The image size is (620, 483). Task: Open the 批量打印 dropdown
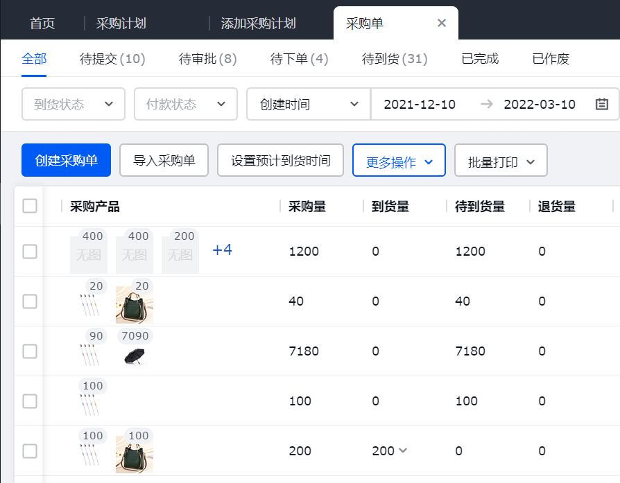click(501, 160)
